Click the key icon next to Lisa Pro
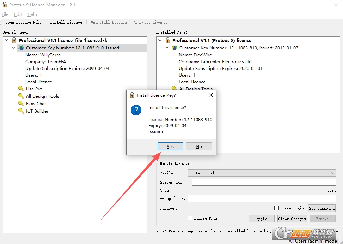The width and height of the screenshot is (343, 244). pos(21,89)
